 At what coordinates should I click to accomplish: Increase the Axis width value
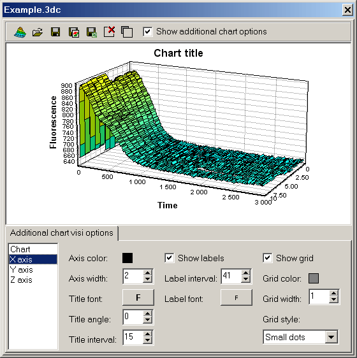click(148, 273)
